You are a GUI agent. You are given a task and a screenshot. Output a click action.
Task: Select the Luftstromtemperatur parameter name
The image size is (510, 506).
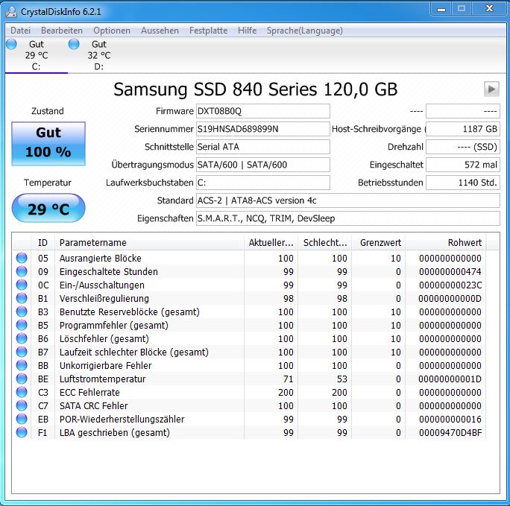pyautogui.click(x=102, y=379)
